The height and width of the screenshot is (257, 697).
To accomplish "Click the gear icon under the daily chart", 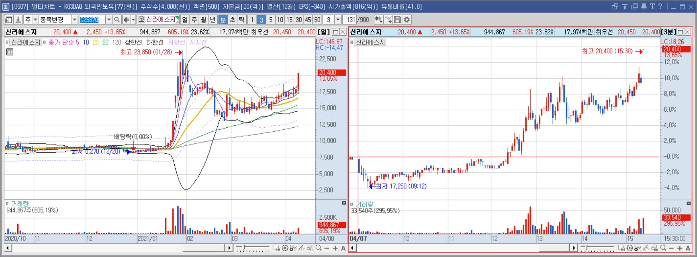I will (285, 248).
